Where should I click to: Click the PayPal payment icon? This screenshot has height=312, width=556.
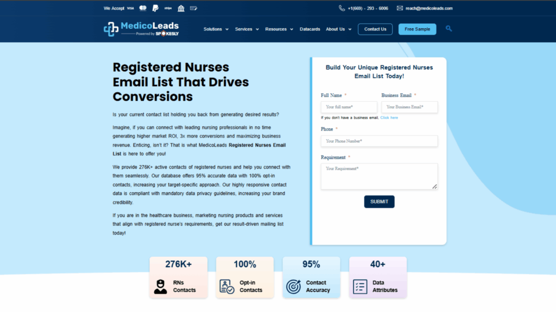point(155,8)
